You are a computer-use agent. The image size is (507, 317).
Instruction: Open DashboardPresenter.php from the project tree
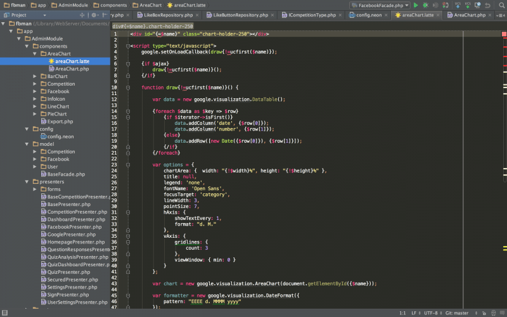[76, 219]
